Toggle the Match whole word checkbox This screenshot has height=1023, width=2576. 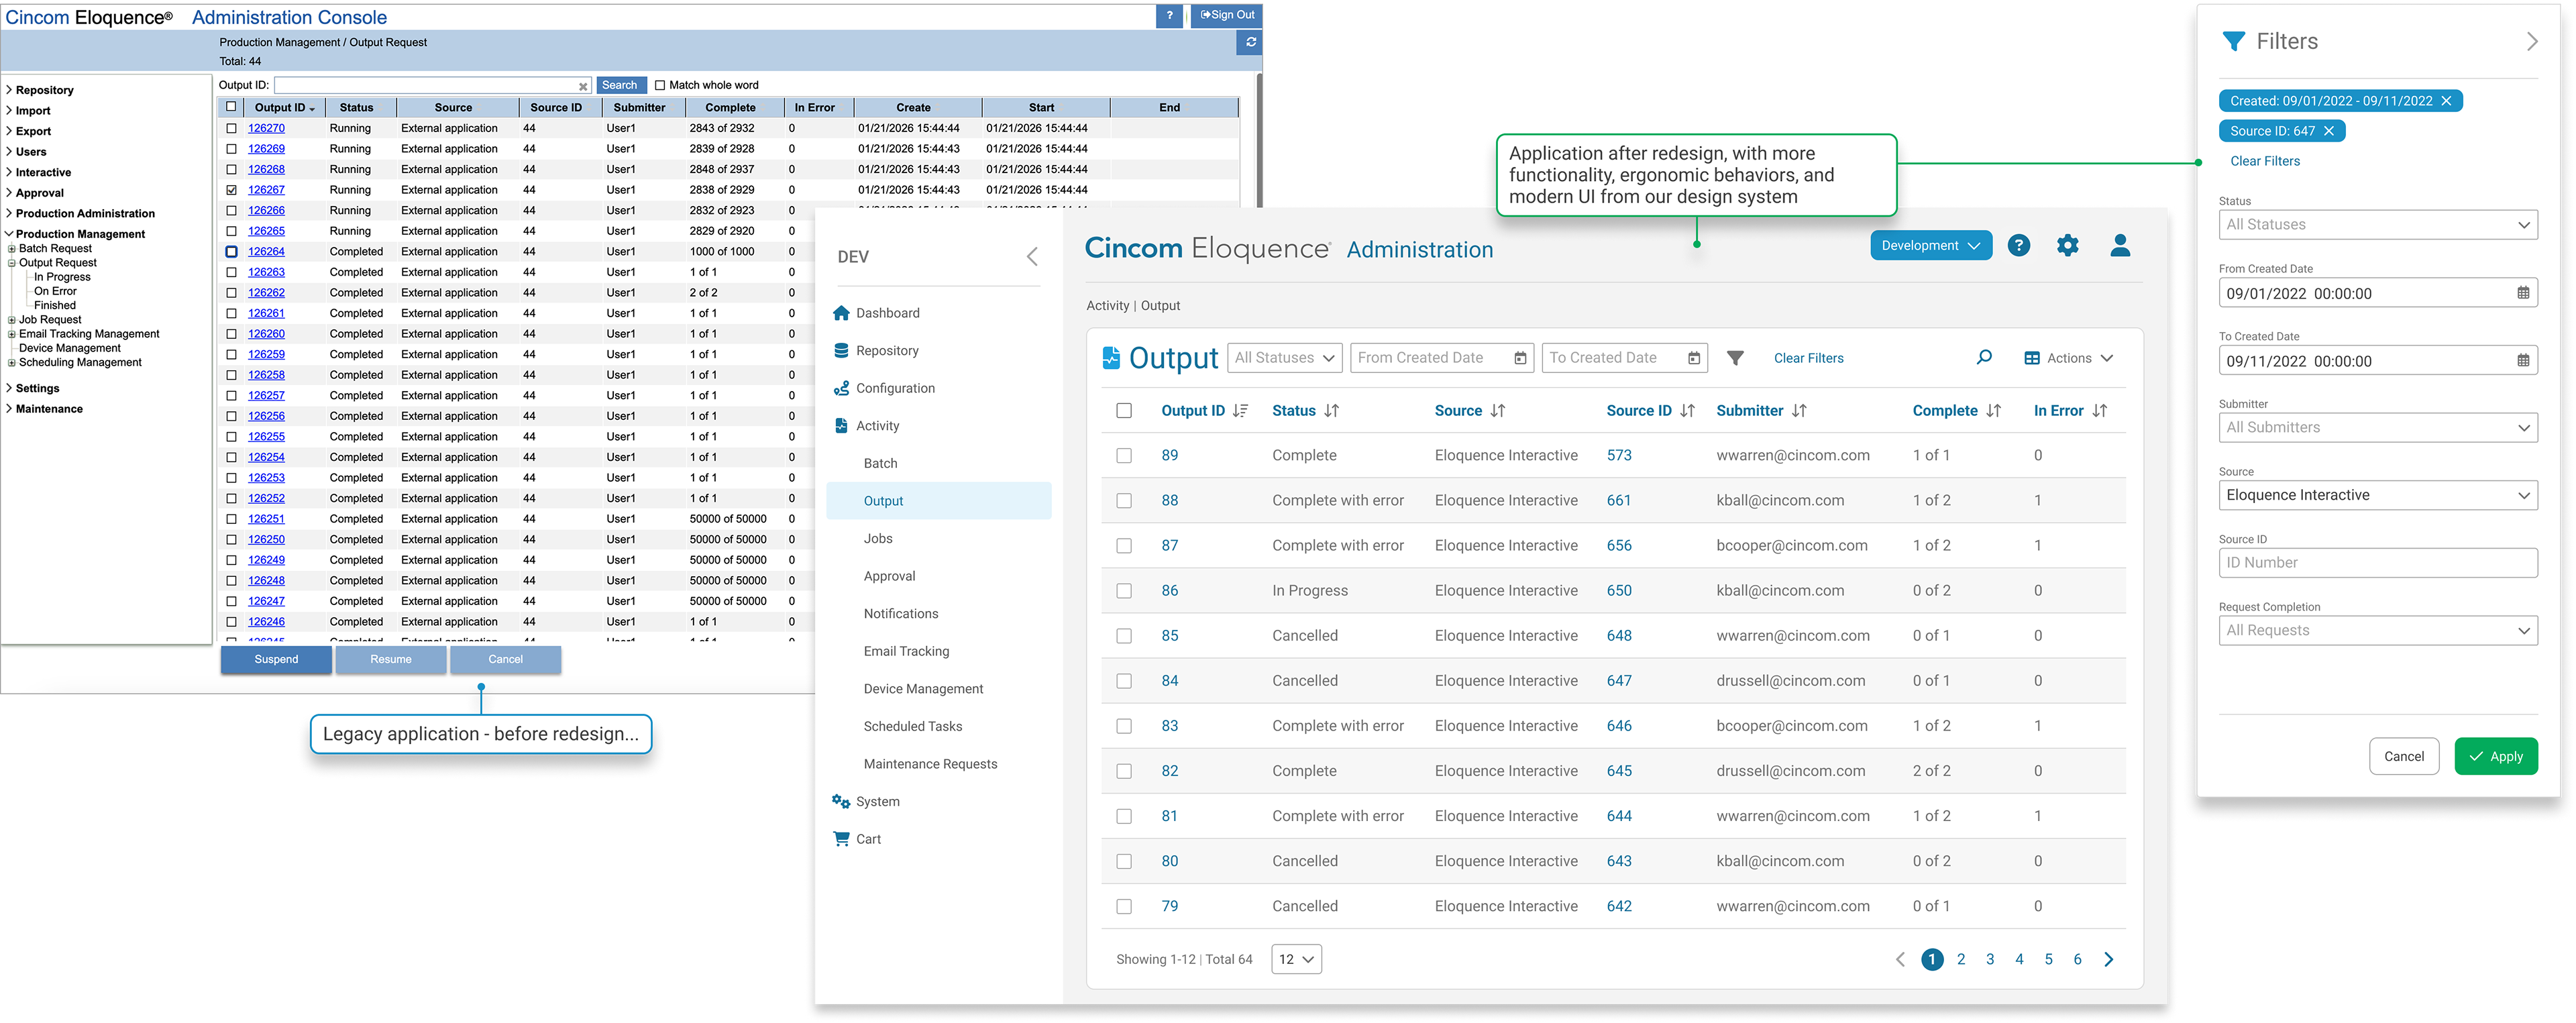point(660,85)
